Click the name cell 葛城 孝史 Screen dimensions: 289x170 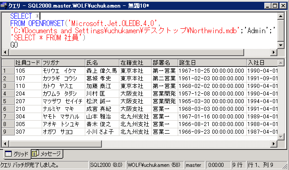(102, 78)
